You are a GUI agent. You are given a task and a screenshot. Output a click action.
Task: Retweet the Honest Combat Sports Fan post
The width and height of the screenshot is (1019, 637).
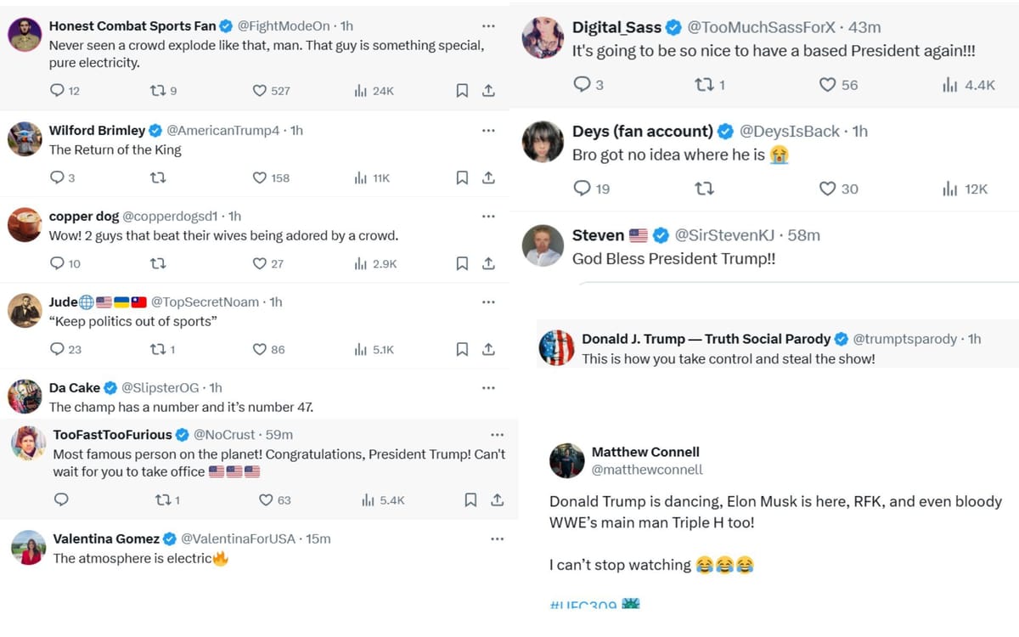[x=158, y=91]
